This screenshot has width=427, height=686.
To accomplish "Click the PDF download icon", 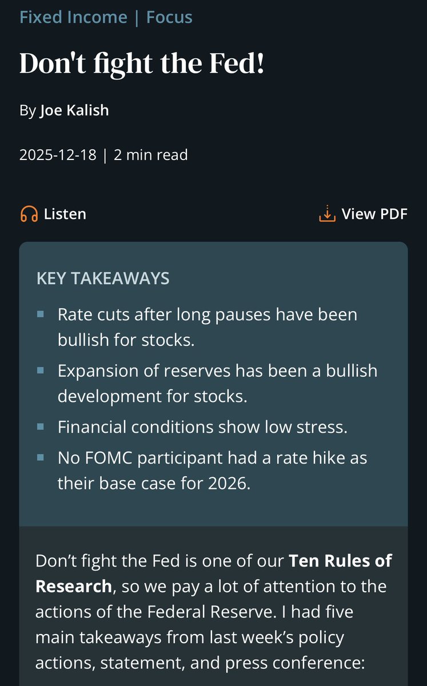I will click(x=326, y=214).
